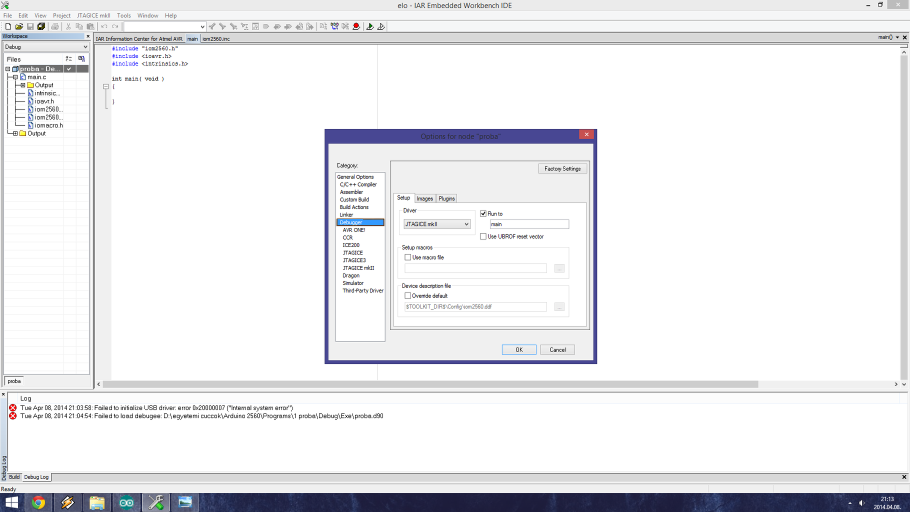Collapse the main.c tree node
The image size is (910, 512).
click(x=15, y=77)
